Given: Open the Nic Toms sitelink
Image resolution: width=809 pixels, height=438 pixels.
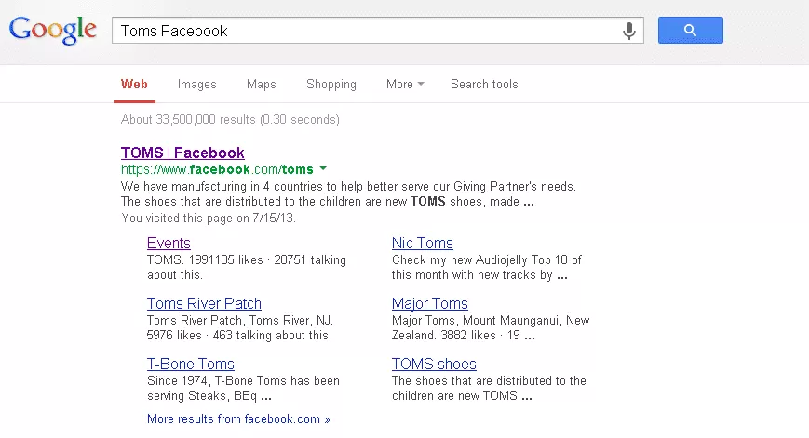Looking at the screenshot, I should 423,243.
